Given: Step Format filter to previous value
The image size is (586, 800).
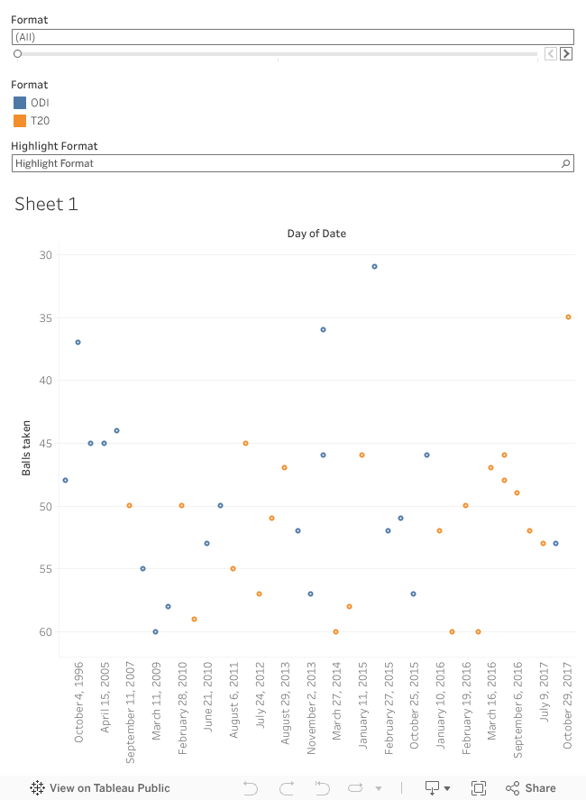Looking at the screenshot, I should [x=551, y=54].
